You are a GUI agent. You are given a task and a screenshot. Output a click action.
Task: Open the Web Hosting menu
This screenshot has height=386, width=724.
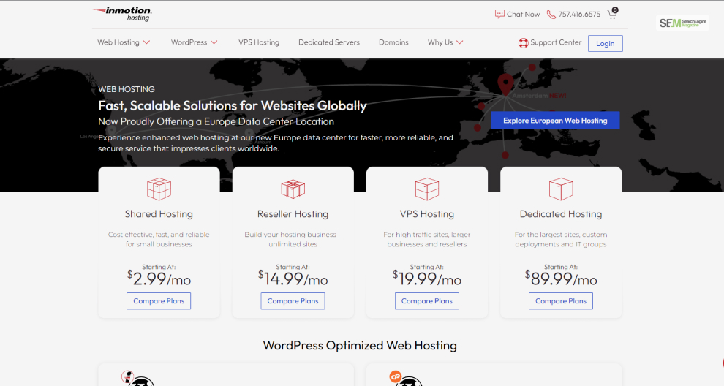(118, 42)
